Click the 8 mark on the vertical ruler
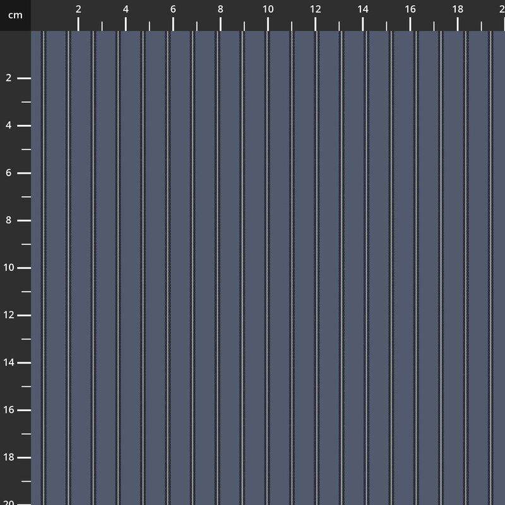Viewport: 505px width, 505px height. (x=9, y=220)
